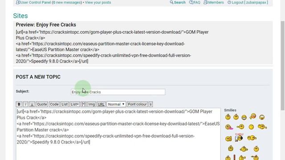This screenshot has height=160, width=285.
Task: Apply italic with the i button
Action: point(25,104)
